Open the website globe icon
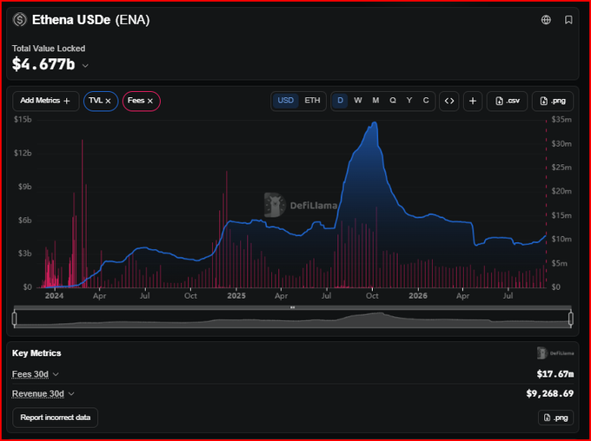Image resolution: width=591 pixels, height=441 pixels. (x=546, y=20)
